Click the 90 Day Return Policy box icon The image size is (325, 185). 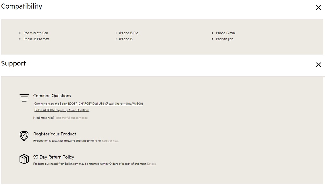pos(24,159)
